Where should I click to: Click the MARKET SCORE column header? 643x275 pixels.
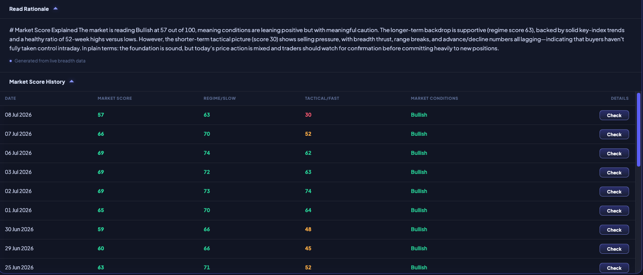(x=115, y=98)
